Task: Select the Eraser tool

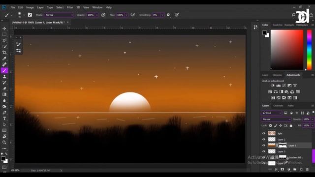Action: coord(4,88)
